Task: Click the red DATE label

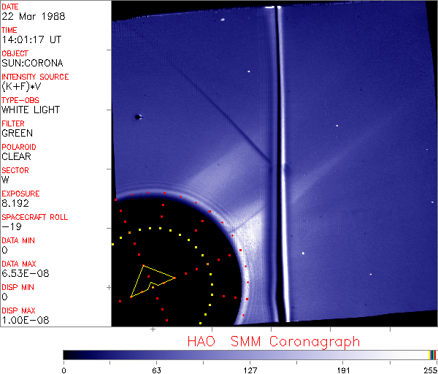Action: (10, 7)
